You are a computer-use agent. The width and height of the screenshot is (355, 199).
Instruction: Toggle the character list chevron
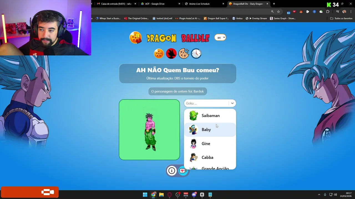pyautogui.click(x=232, y=103)
